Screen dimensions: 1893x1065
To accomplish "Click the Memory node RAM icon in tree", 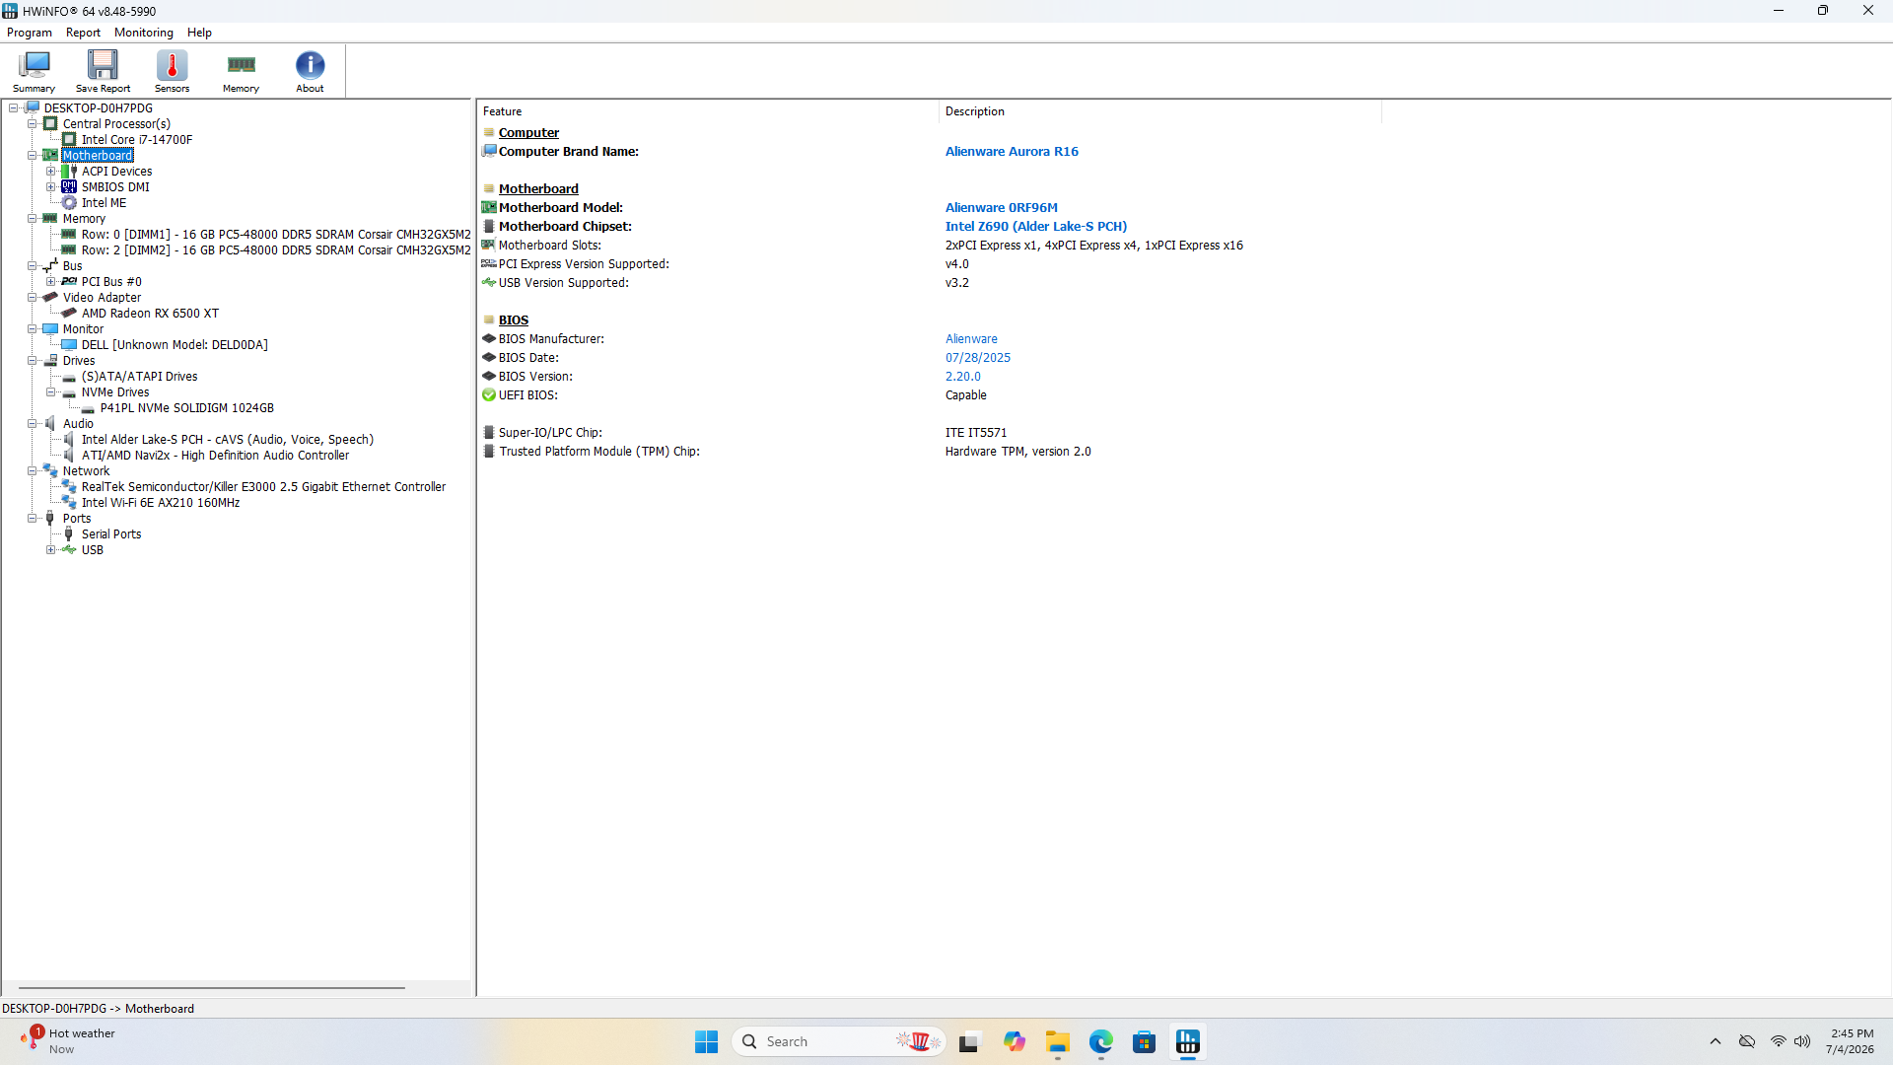I will tap(50, 218).
